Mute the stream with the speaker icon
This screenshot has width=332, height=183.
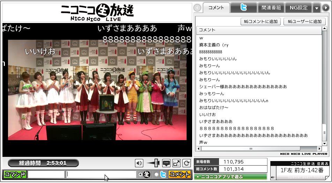[x=139, y=163]
